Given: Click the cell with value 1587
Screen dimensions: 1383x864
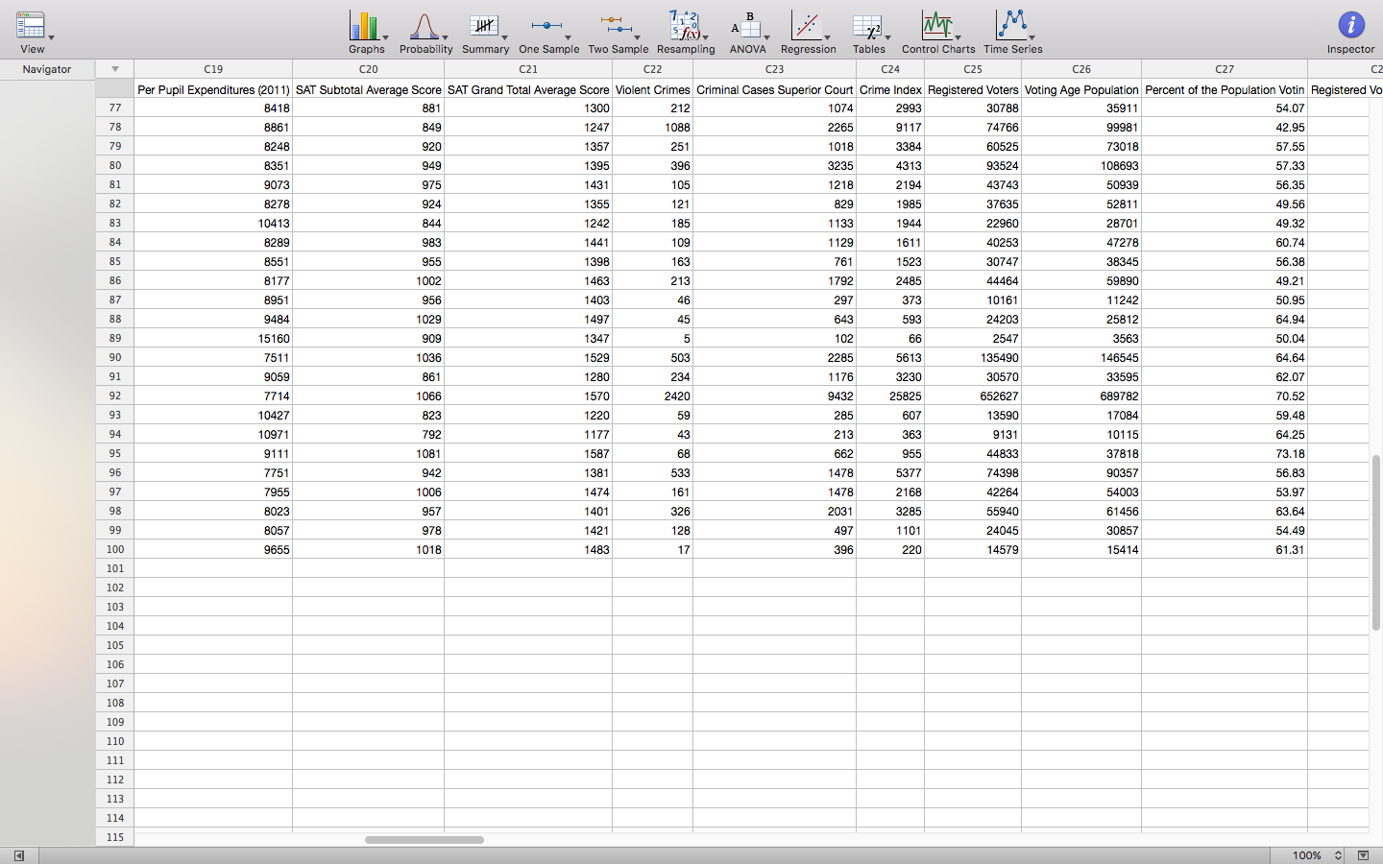Looking at the screenshot, I should pyautogui.click(x=528, y=453).
